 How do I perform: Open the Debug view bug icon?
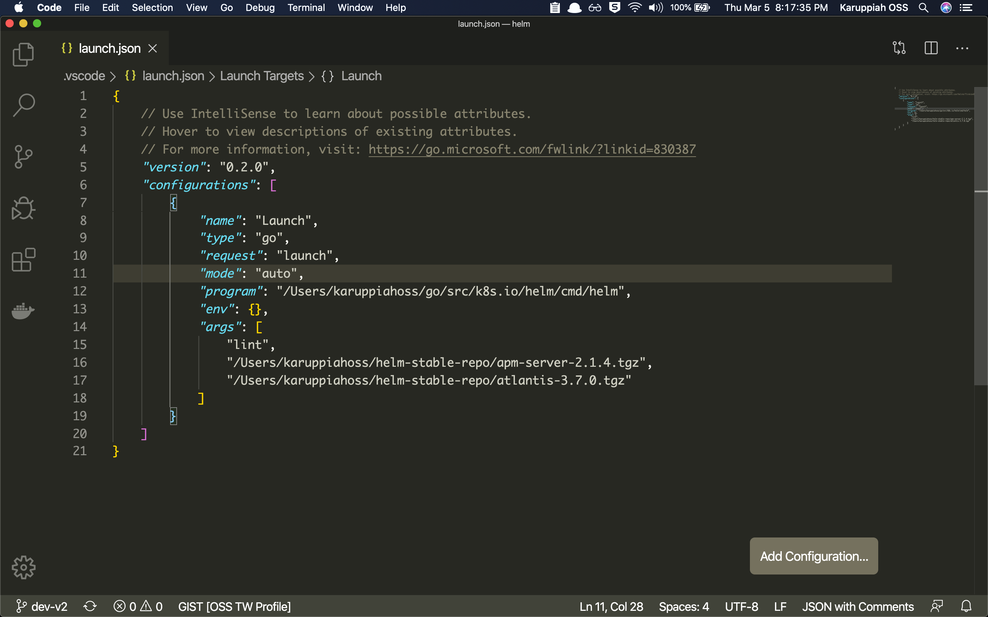click(x=23, y=208)
